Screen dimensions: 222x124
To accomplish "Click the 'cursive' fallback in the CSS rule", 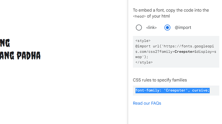I will (200, 91).
